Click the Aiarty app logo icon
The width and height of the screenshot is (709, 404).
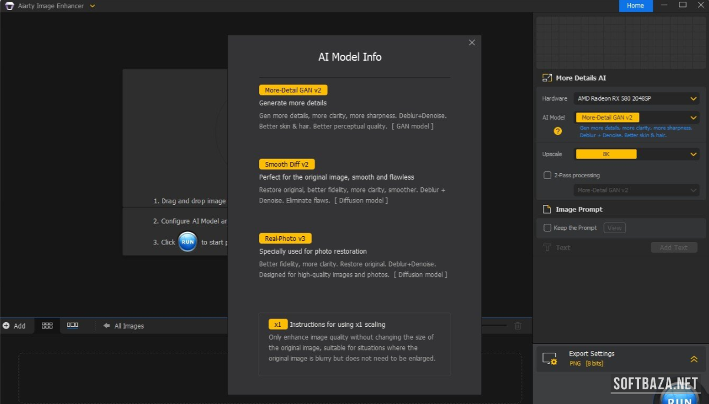(x=9, y=6)
